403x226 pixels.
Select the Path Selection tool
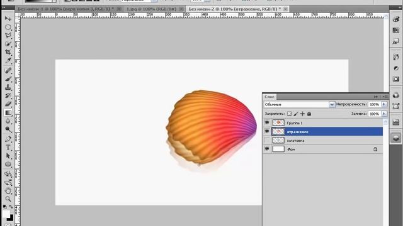(8, 156)
